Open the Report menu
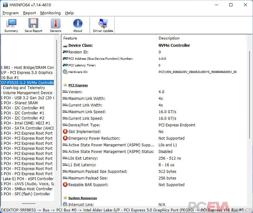253x213 pixels. click(29, 13)
